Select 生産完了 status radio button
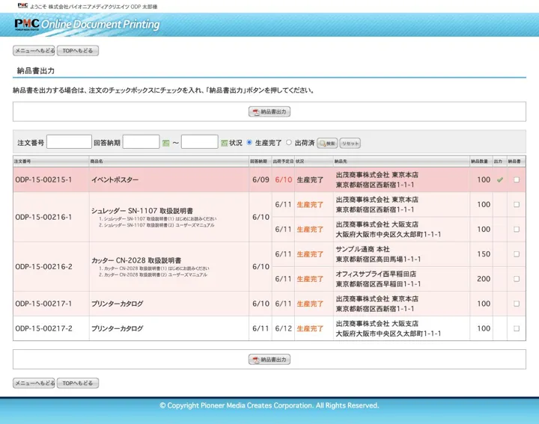 (x=249, y=143)
